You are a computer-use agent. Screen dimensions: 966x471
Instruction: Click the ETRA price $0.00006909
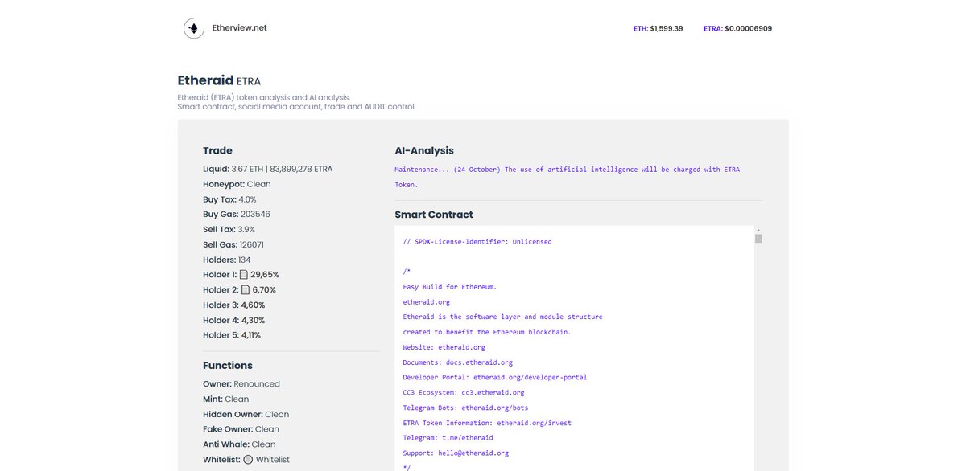[749, 28]
